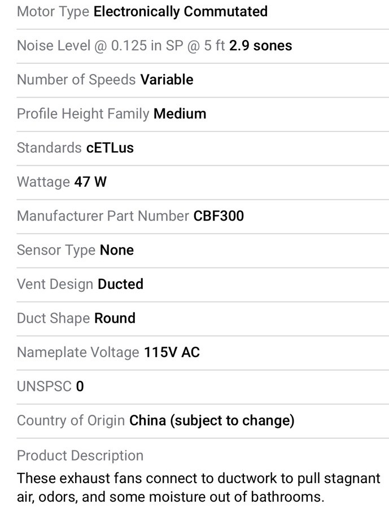Select the Motor Type Electronically Commutated row
This screenshot has width=389, height=509.
click(x=203, y=12)
